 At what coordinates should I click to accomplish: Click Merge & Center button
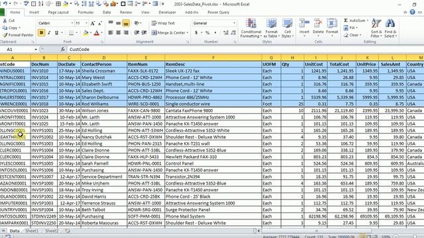click(x=168, y=33)
